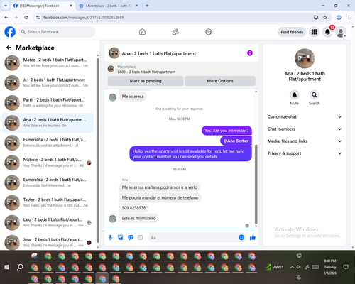Reload page with browser refresh icon
Image resolution: width=355 pixels, height=284 pixels.
pos(26,18)
